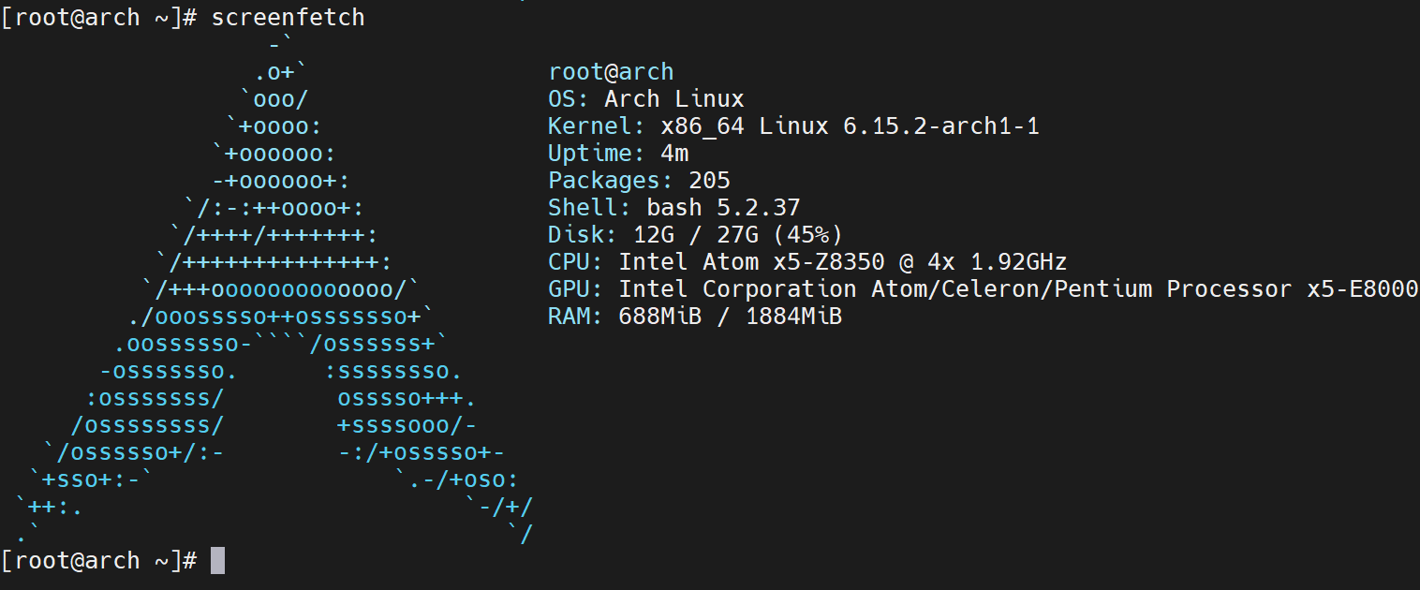Click the Kernel version 6.15.2-arch1-1 text
The width and height of the screenshot is (1420, 590).
click(941, 126)
